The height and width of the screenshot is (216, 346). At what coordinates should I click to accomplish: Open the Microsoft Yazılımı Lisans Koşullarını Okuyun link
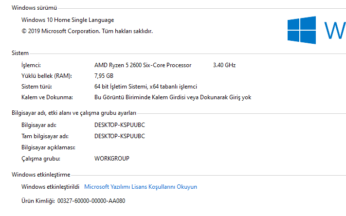141,187
